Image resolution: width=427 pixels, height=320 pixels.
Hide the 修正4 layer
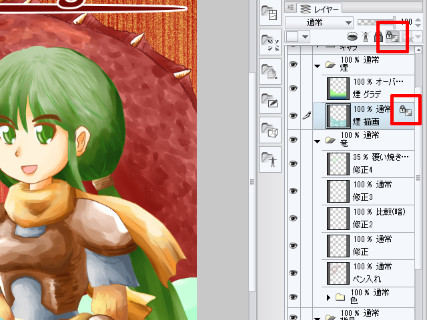pos(293,163)
